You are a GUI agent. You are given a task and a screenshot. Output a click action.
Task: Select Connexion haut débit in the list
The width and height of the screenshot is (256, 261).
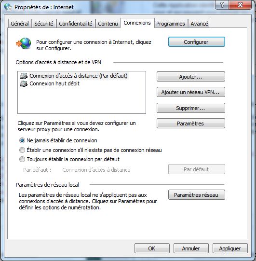pos(54,83)
